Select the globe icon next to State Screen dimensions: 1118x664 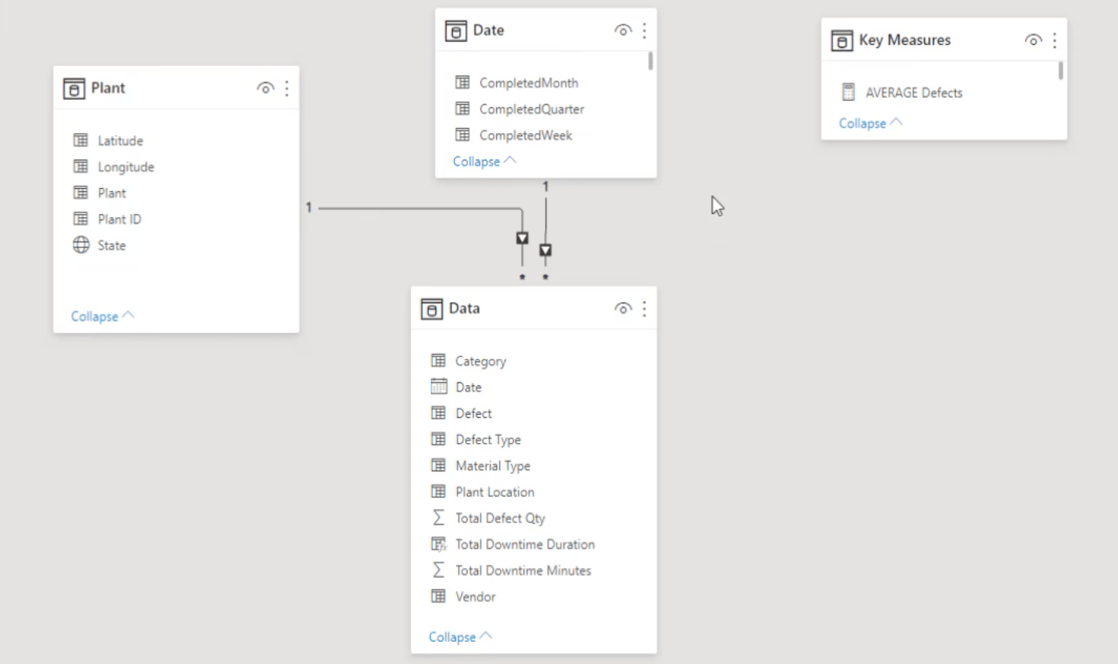click(81, 245)
